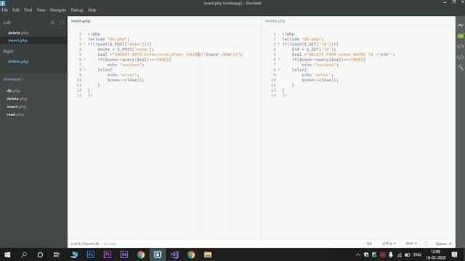The image size is (465, 261).
Task: Click the DELETE FROM notes line in delete.php
Action: click(x=344, y=54)
